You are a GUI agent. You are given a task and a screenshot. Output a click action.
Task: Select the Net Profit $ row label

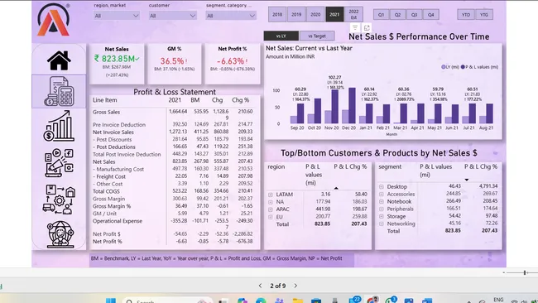click(107, 234)
